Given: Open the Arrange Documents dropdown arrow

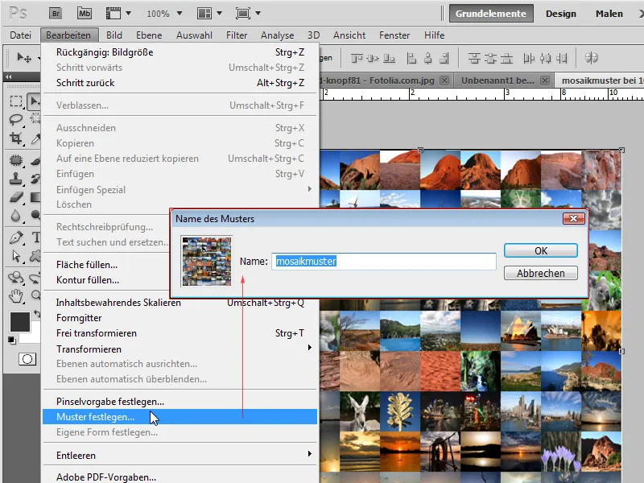Looking at the screenshot, I should [x=219, y=14].
